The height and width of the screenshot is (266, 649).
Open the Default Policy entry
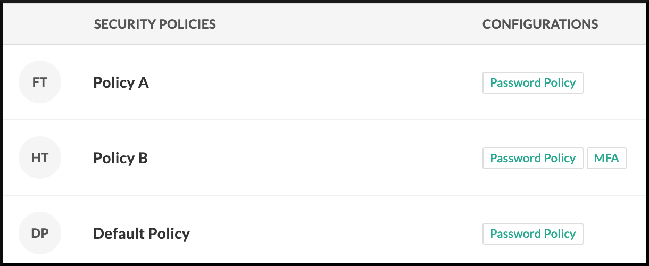(x=142, y=234)
